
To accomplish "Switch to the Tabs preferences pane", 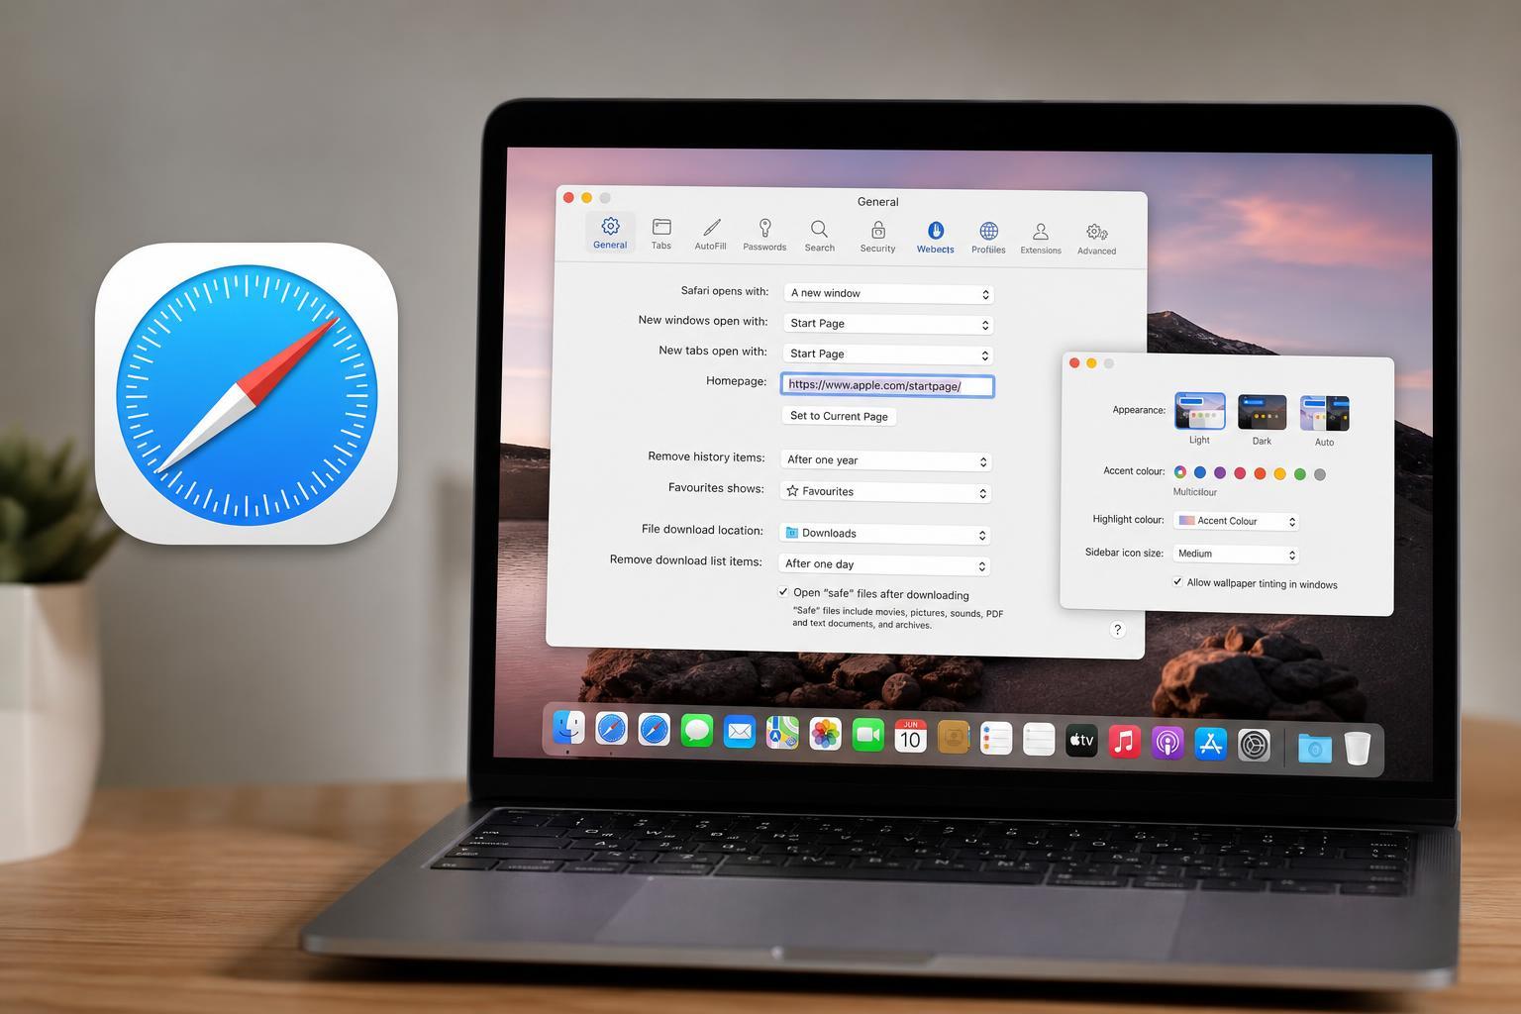I will point(661,234).
